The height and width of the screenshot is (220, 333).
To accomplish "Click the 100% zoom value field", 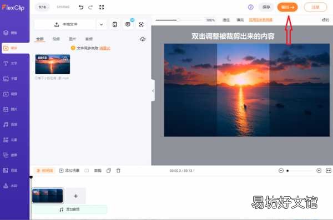I will [x=210, y=20].
